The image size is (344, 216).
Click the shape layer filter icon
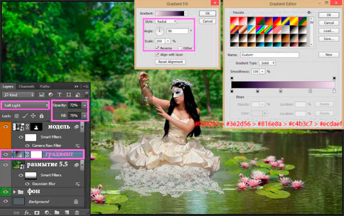69,95
